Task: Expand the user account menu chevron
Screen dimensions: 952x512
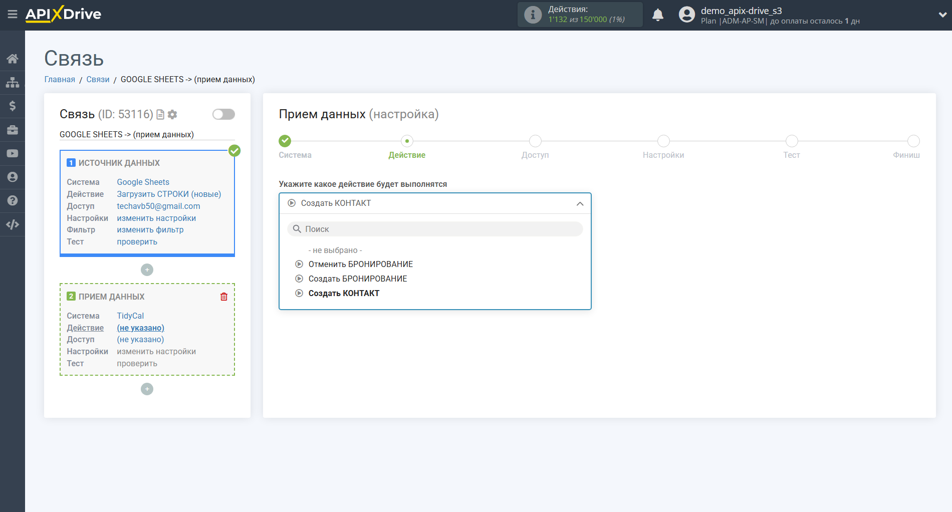Action: point(942,15)
